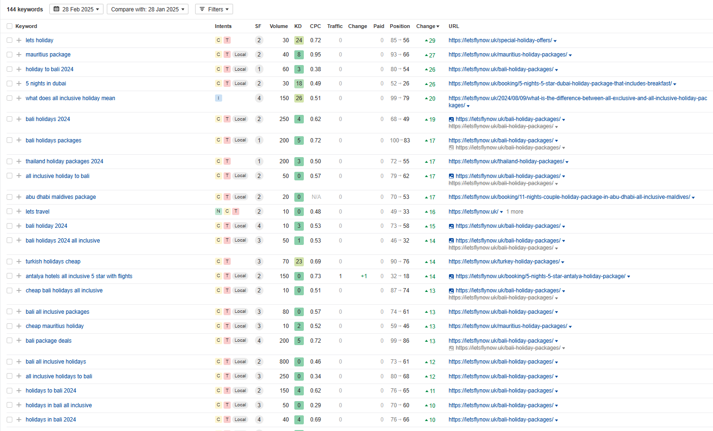This screenshot has width=713, height=431.
Task: Check the box next to 'bali all inclusive holidays'
Action: (9, 362)
